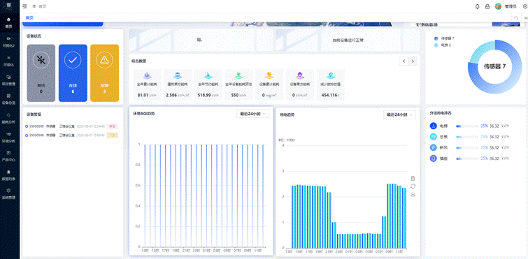Go to previous page of 综合数据
Viewport: 528px width, 259px height.
tap(404, 61)
